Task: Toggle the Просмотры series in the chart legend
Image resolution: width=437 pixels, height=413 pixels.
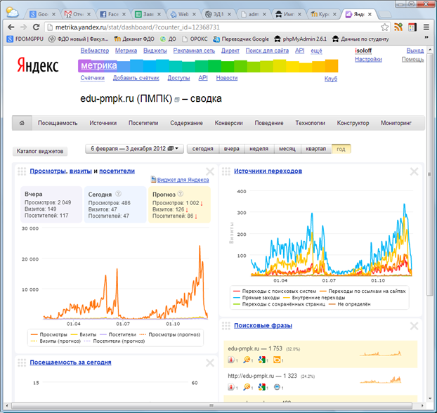Action: 49,334
